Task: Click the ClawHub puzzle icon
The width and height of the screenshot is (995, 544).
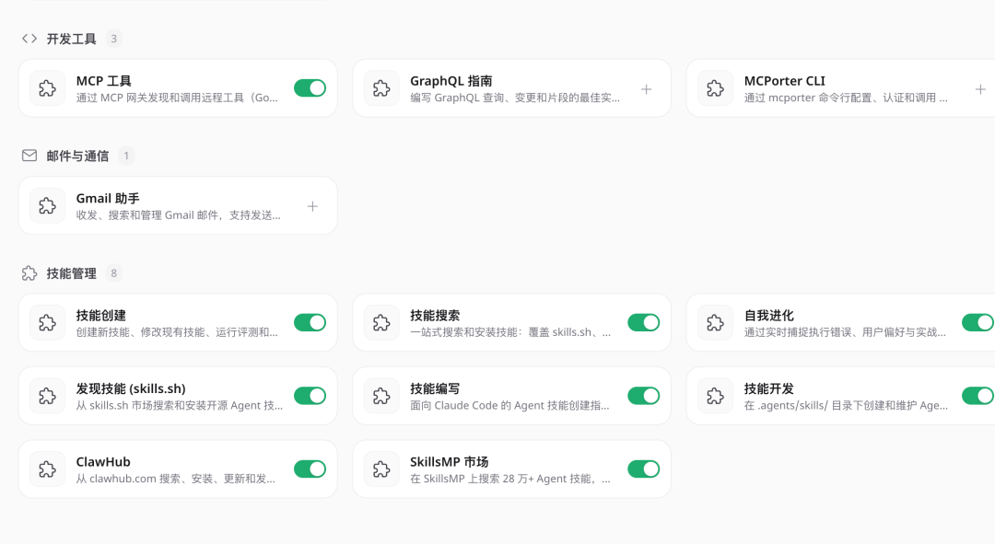Action: (47, 469)
